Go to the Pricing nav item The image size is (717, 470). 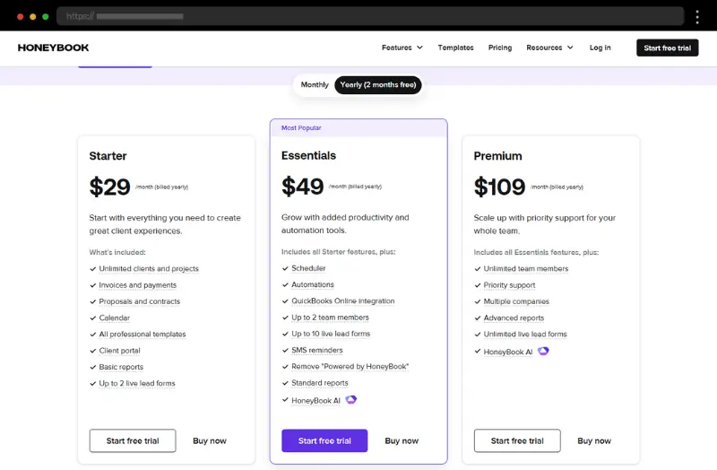[500, 48]
